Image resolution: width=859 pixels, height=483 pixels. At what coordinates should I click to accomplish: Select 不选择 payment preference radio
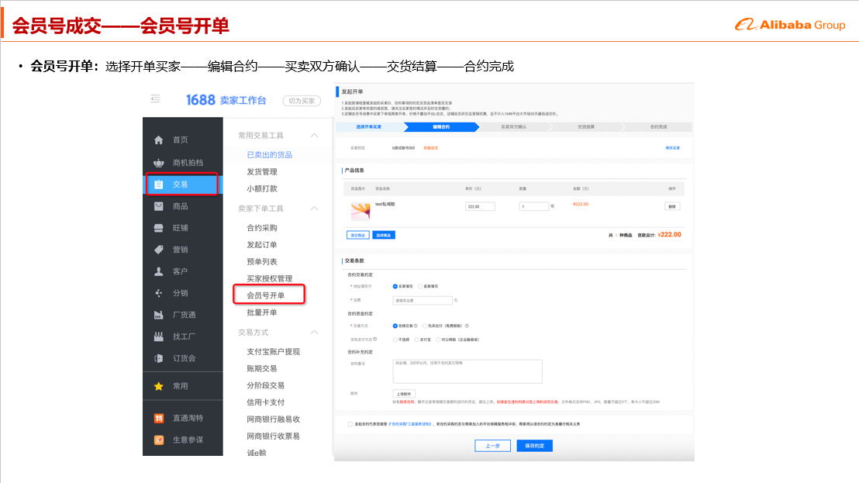pyautogui.click(x=395, y=340)
